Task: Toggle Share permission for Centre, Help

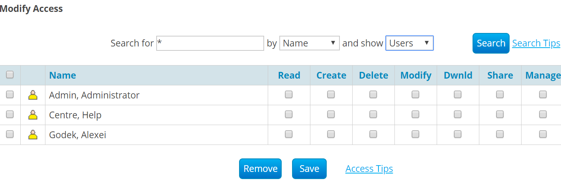Action: 500,114
